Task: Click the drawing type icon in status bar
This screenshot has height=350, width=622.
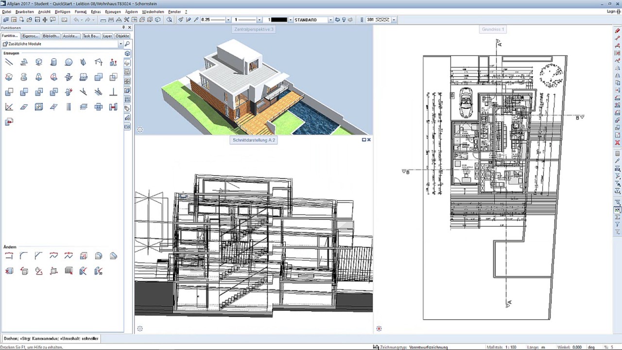Action: point(376,347)
